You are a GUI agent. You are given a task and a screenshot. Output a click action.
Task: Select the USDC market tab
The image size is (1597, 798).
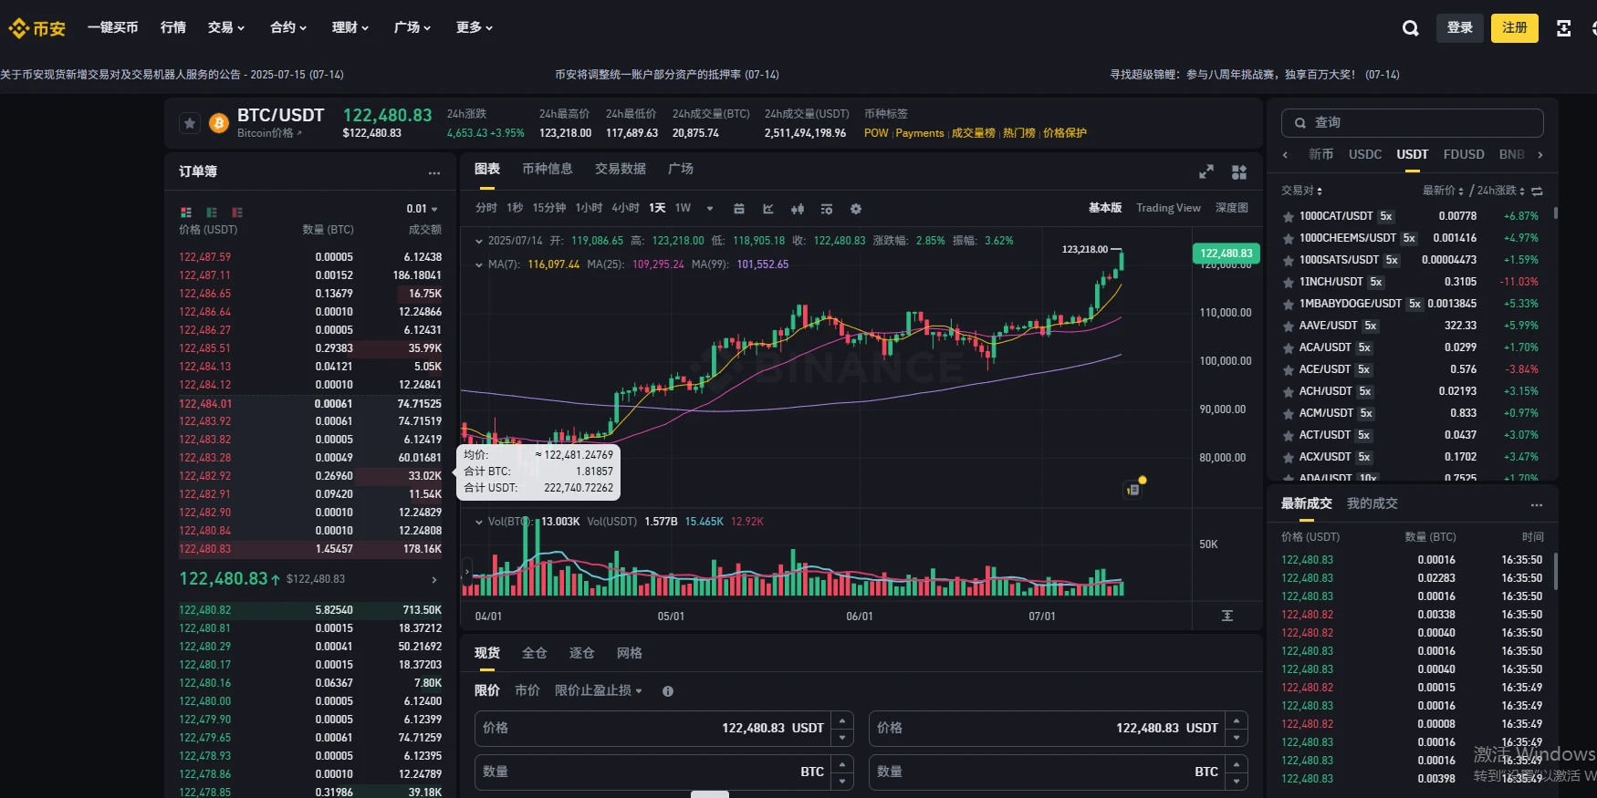point(1365,154)
